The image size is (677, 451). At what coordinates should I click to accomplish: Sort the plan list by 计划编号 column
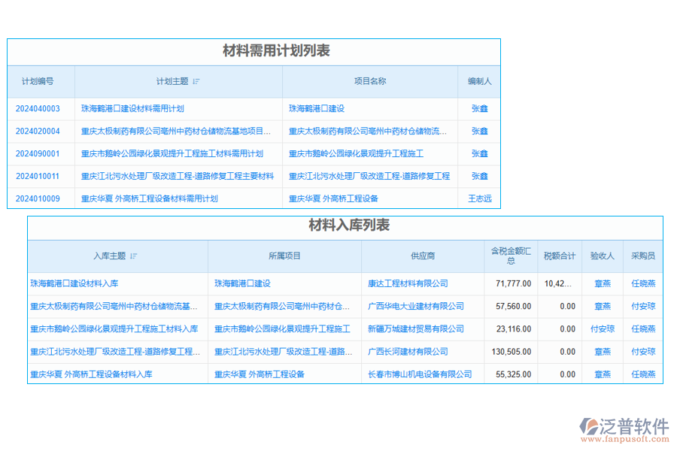pos(39,82)
